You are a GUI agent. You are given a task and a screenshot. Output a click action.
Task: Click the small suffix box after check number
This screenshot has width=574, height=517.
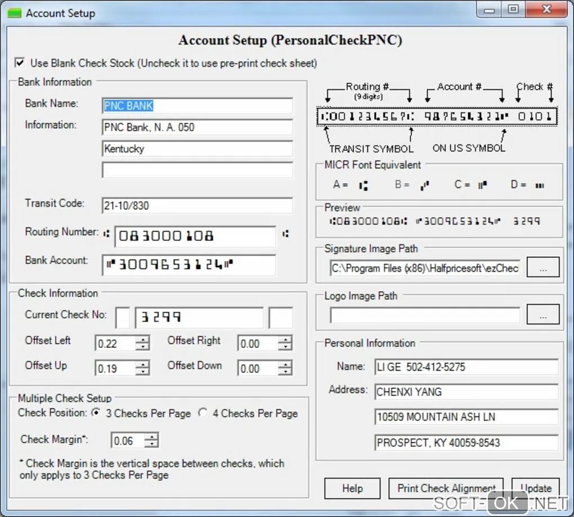280,318
